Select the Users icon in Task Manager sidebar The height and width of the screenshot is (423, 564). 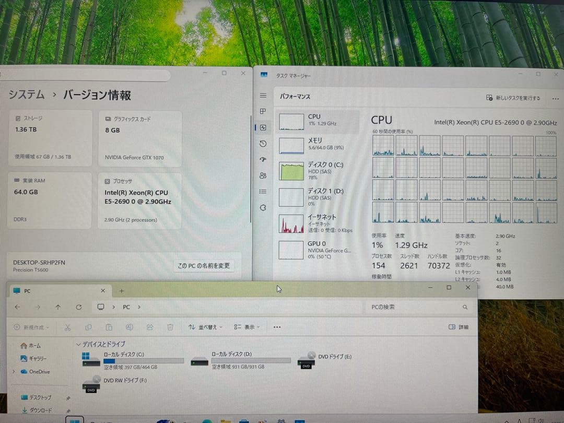(262, 175)
